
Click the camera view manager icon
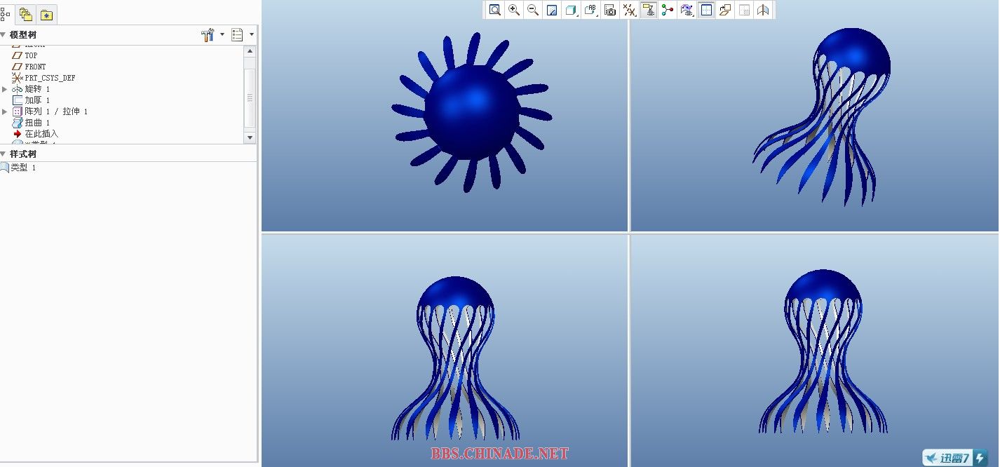610,10
